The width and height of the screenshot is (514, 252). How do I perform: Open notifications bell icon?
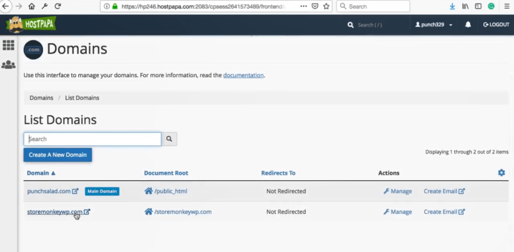click(x=468, y=25)
